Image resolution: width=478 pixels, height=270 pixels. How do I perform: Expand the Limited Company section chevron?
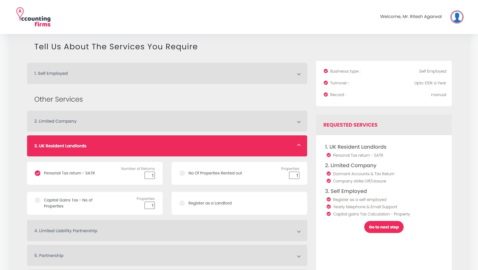pos(299,122)
